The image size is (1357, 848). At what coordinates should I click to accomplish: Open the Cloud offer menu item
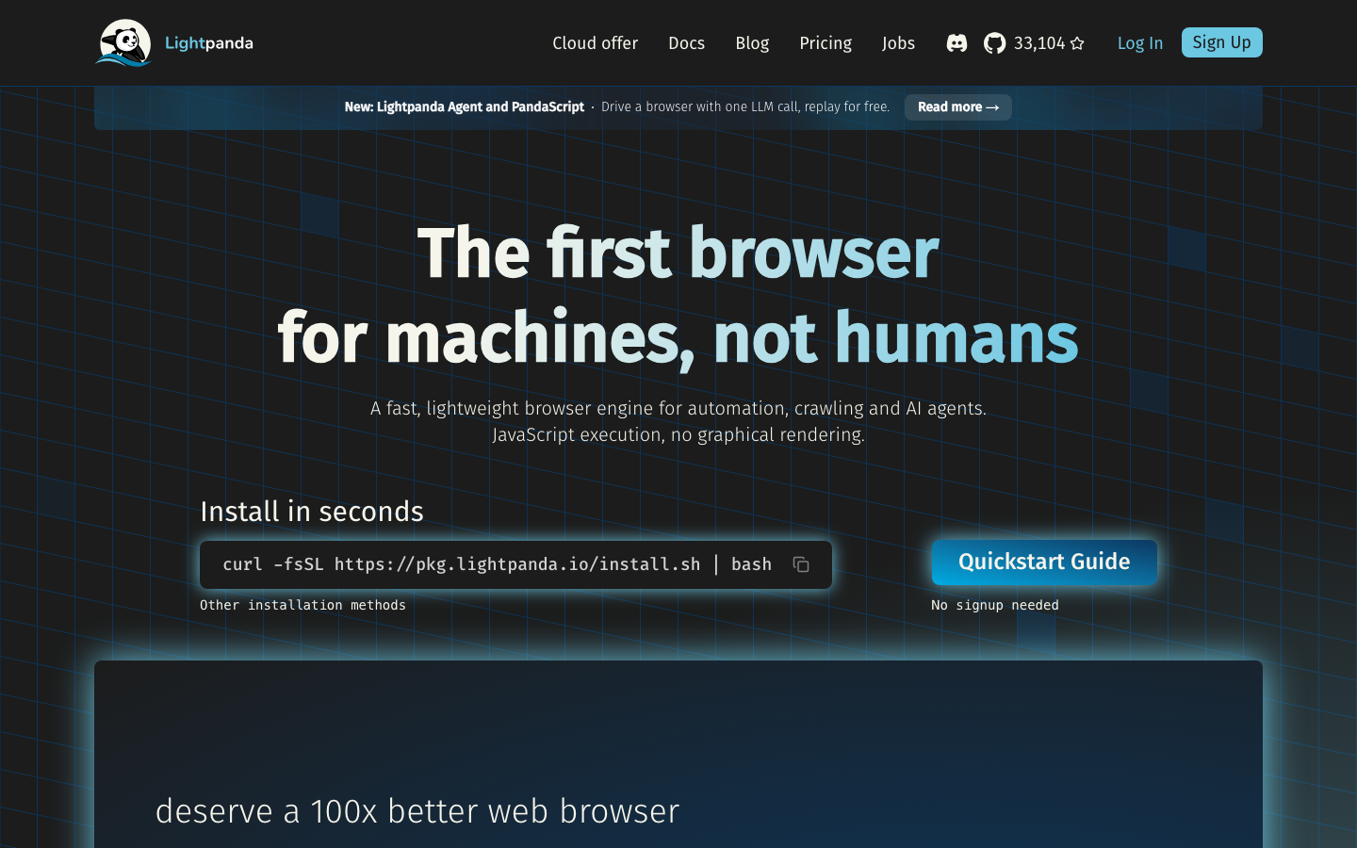click(595, 43)
